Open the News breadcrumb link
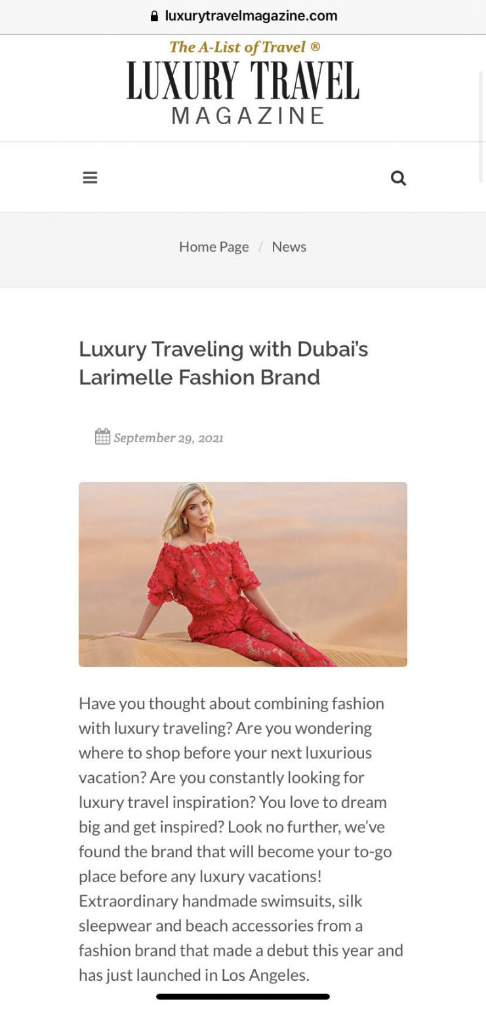486x1009 pixels. (289, 246)
